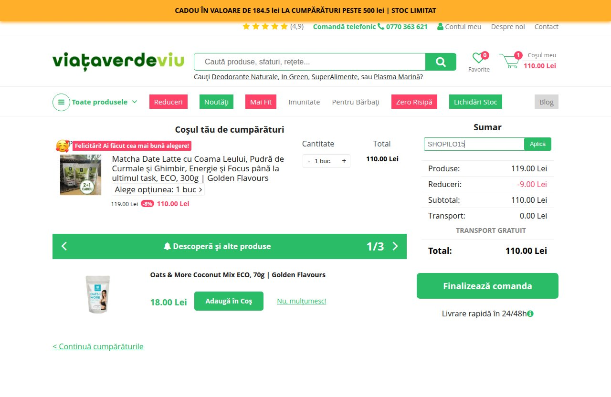The height and width of the screenshot is (397, 611).
Task: Click the user icon beside Contul meu
Action: pos(440,26)
